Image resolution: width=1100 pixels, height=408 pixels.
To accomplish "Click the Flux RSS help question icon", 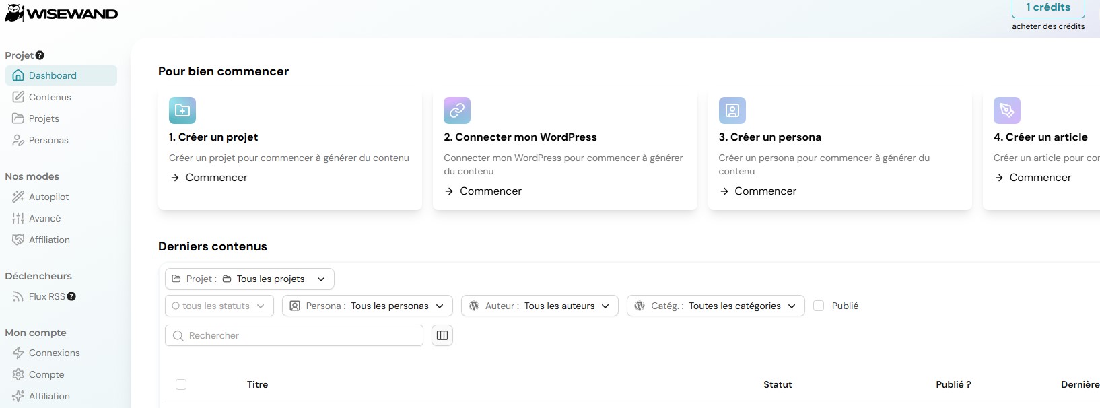I will [x=71, y=296].
